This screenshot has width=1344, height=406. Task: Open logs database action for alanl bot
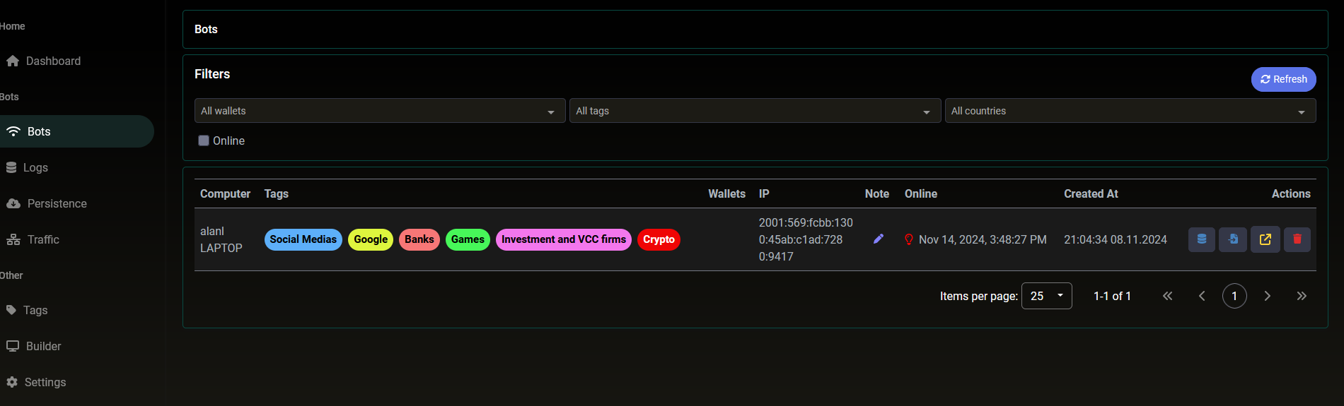pyautogui.click(x=1202, y=239)
